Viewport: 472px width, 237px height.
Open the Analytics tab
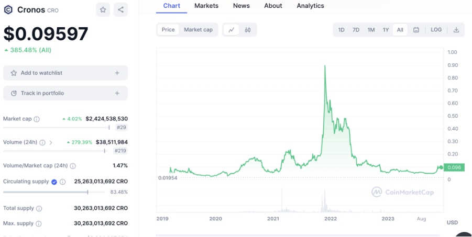310,6
